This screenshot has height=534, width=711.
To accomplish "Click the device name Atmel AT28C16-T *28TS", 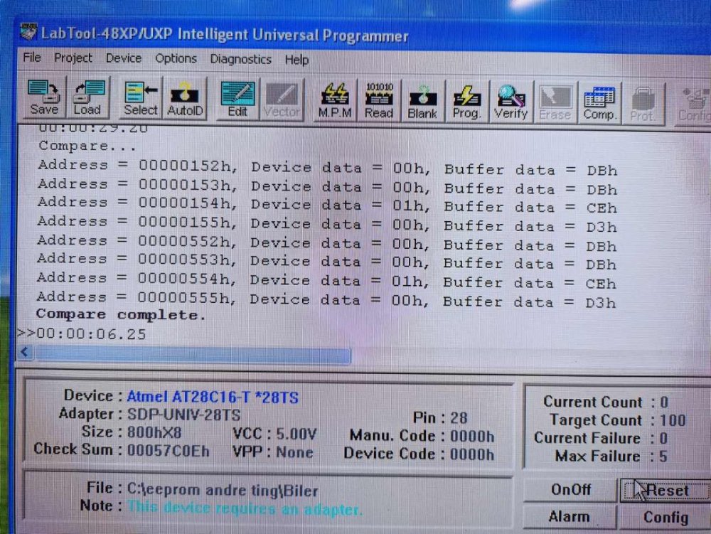I will (212, 397).
